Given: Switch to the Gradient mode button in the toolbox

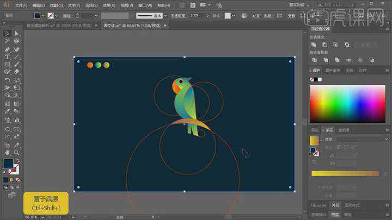Looking at the screenshot, I should point(12,180).
